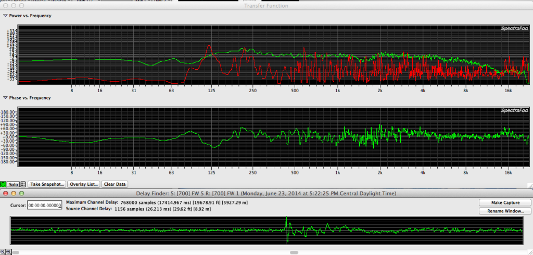533x255 pixels.
Task: Open the options icon beside Solo
Action: click(22, 184)
